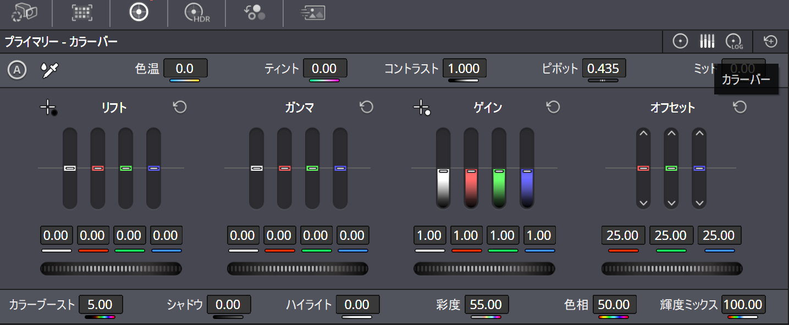Click the white balance eyedropper icon
789x325 pixels.
pyautogui.click(x=49, y=69)
